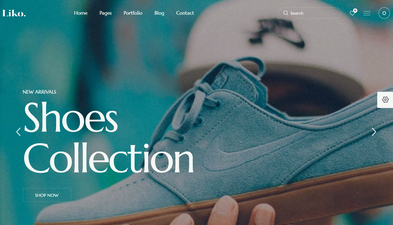
Task: Click the magnifier icon in search bar
Action: coord(286,13)
